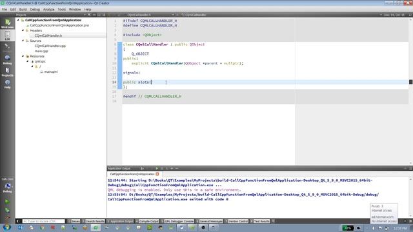Select main.qml in project tree
The width and height of the screenshot is (413, 232).
50,72
